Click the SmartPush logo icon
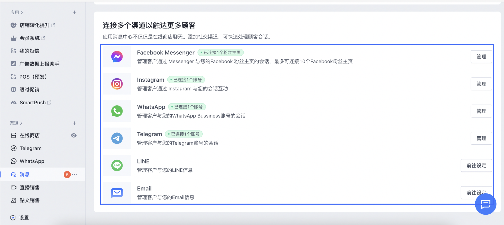 pos(14,102)
